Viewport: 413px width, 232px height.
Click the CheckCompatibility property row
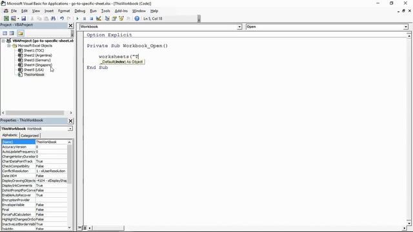pyautogui.click(x=34, y=166)
